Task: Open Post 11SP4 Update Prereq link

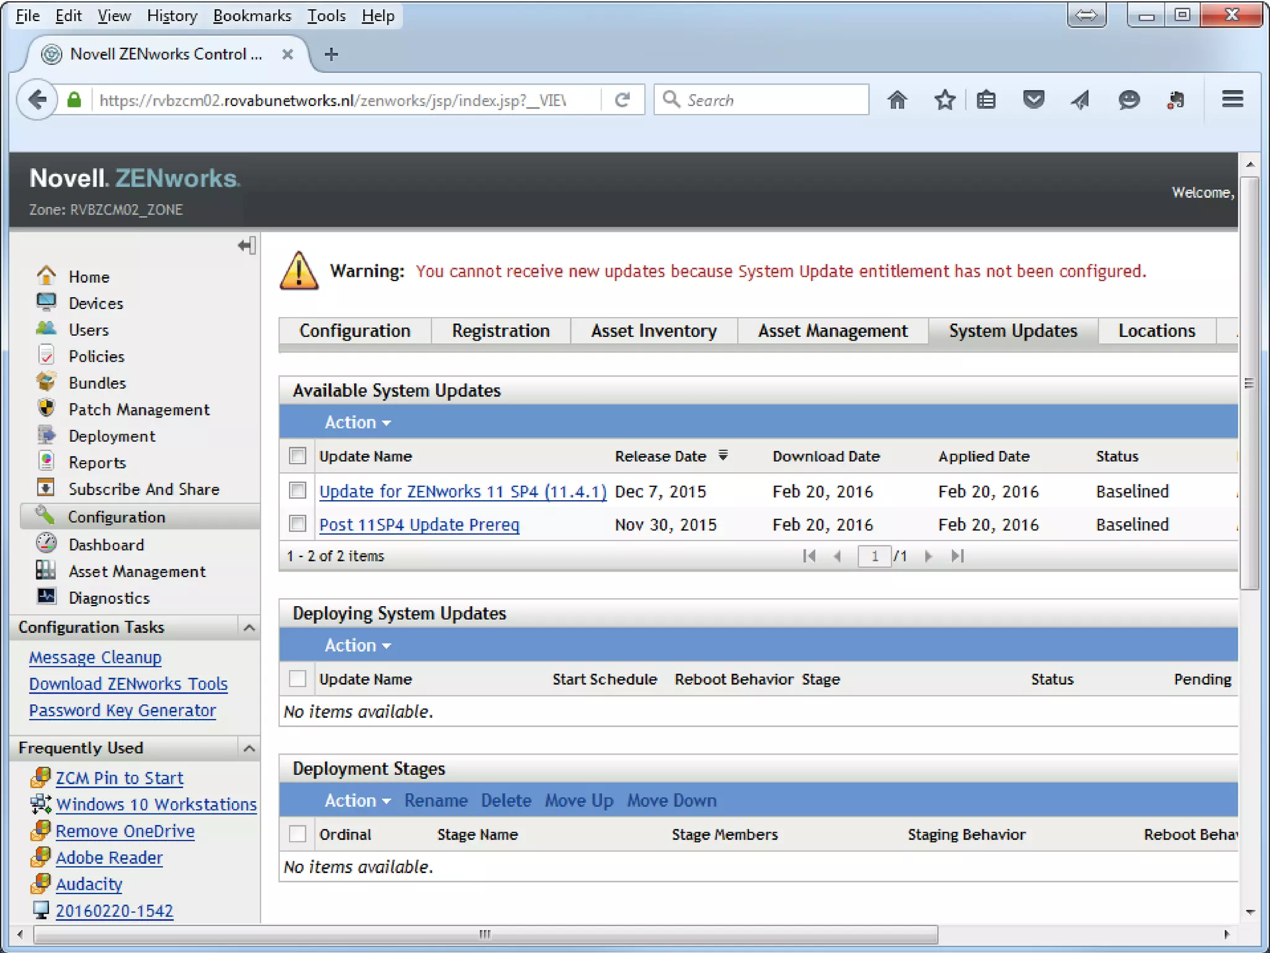Action: (419, 525)
